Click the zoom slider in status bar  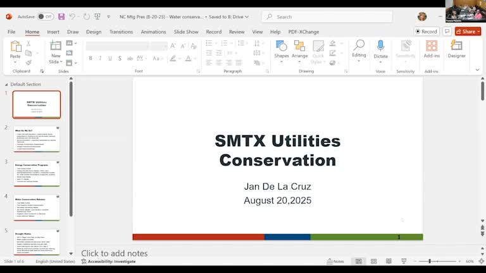tap(430, 261)
